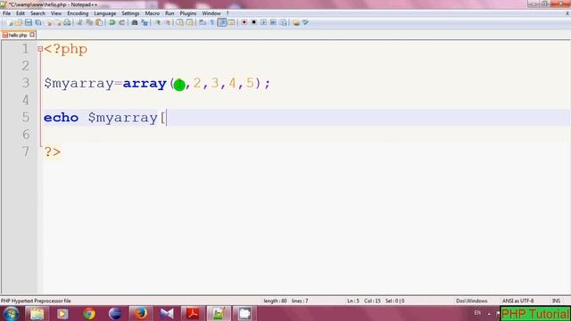Screen dimensions: 571x321
Task: Start macro recording with red circle
Action: coord(244,22)
